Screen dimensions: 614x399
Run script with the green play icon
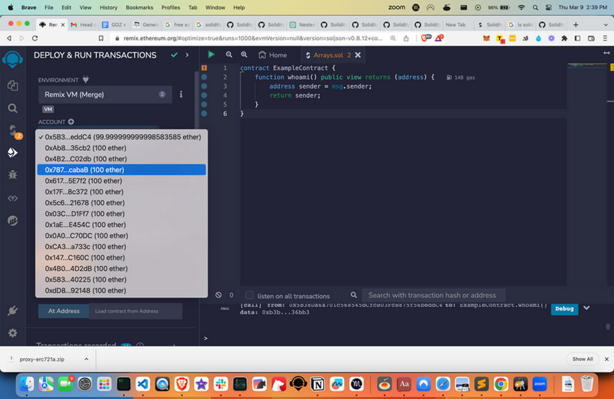pos(211,55)
